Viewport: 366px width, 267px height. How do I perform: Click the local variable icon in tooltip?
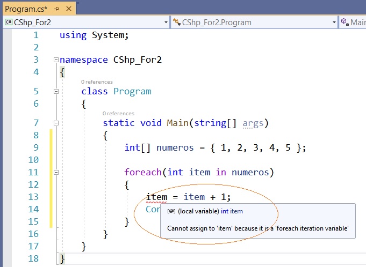point(171,211)
